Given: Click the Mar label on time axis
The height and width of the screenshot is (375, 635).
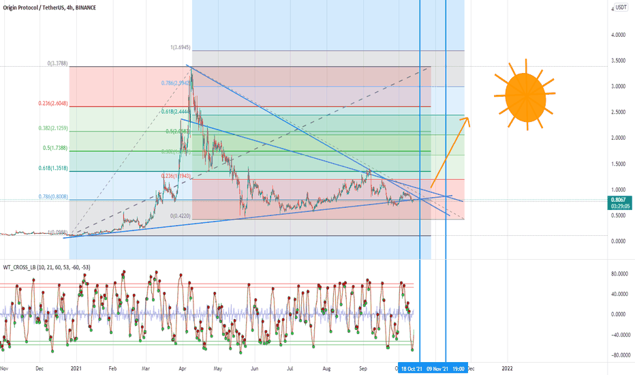Looking at the screenshot, I should tap(146, 368).
